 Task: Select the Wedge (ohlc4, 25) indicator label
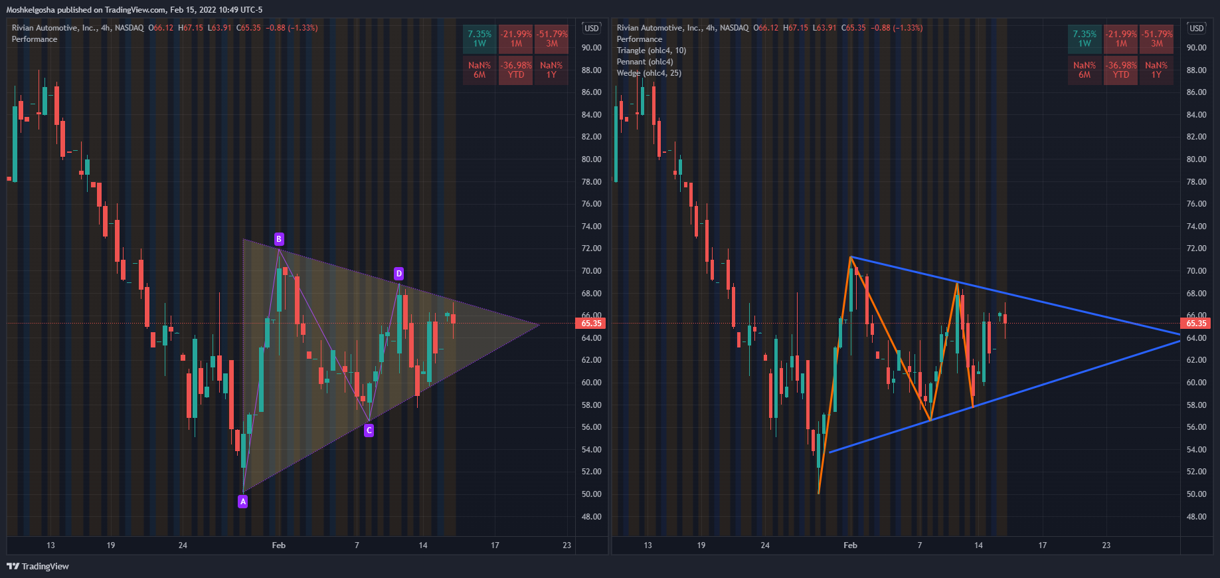click(x=649, y=73)
